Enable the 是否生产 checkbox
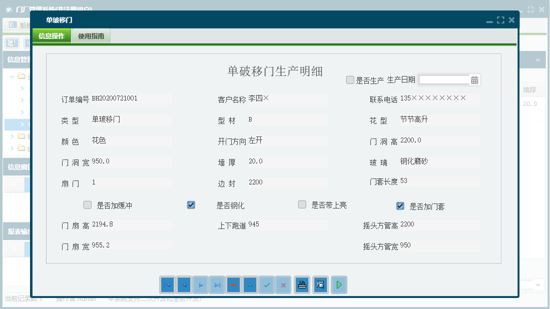Image resolution: width=550 pixels, height=309 pixels. tap(349, 79)
